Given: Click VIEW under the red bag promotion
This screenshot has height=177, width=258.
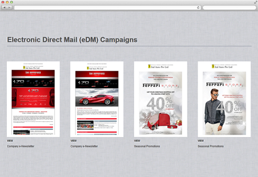Looking at the screenshot, I should point(137,141).
